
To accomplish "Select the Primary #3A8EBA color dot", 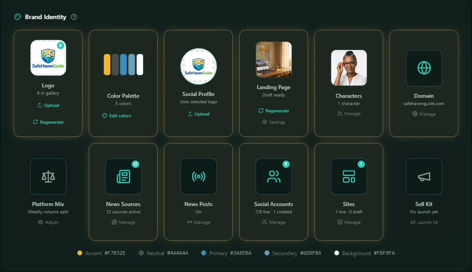I will (204, 253).
